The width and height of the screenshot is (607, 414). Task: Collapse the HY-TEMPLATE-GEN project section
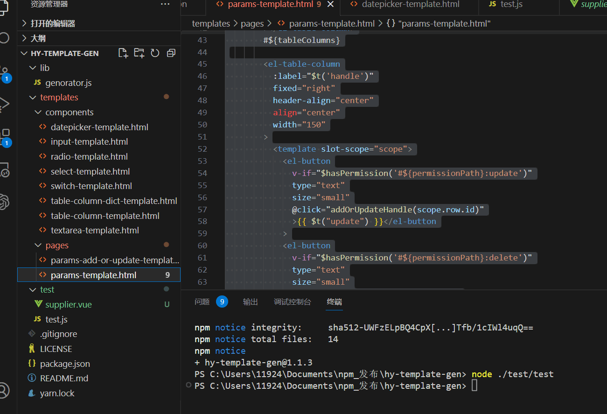(x=64, y=53)
